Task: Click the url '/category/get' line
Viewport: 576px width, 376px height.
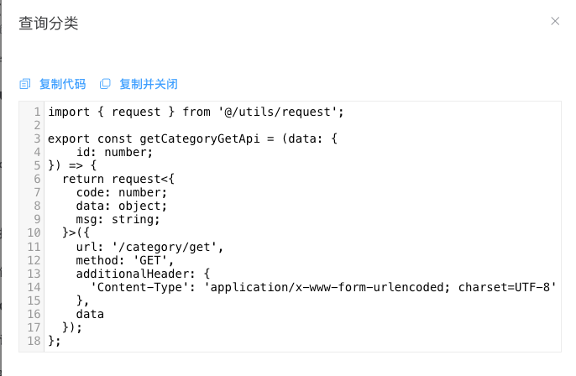Action: [149, 247]
